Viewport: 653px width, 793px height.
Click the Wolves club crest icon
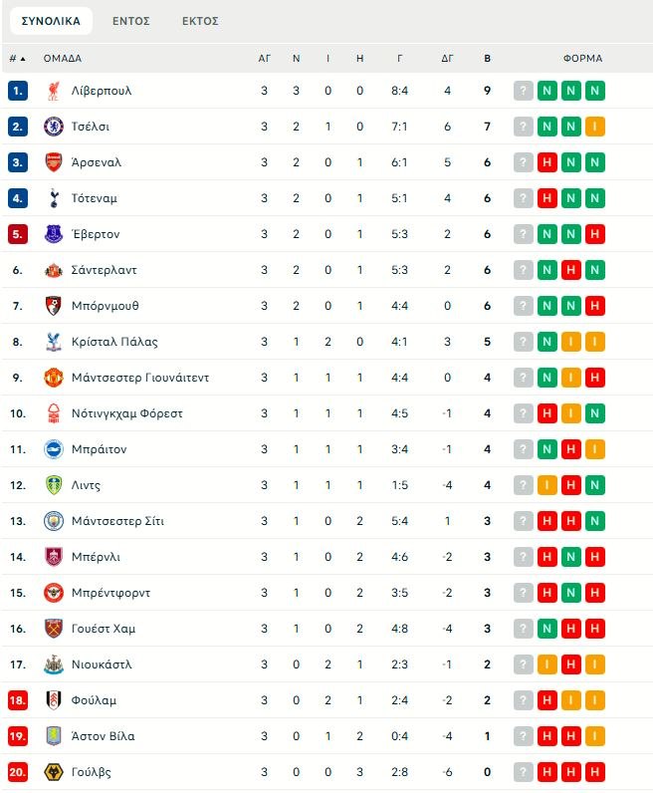[x=54, y=772]
